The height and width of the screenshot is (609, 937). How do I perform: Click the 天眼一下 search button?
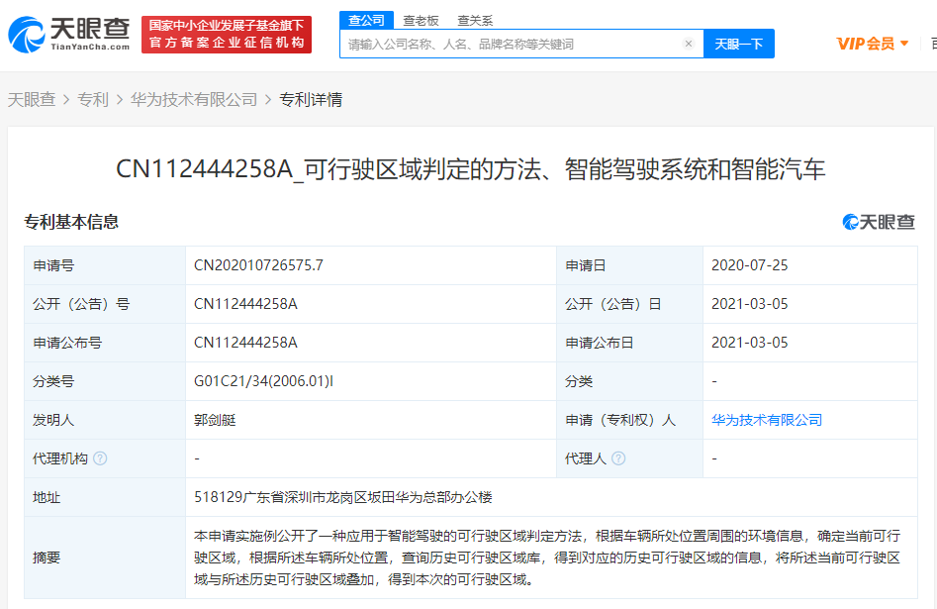(x=738, y=44)
